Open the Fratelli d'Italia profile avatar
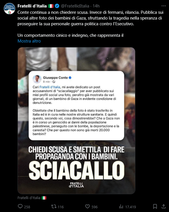 click(x=9, y=9)
